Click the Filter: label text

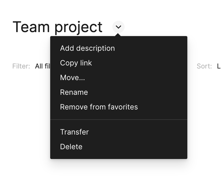tap(21, 66)
